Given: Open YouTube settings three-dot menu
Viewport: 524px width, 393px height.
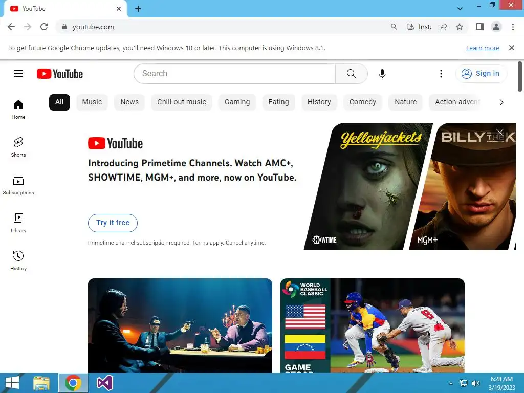Looking at the screenshot, I should (441, 74).
